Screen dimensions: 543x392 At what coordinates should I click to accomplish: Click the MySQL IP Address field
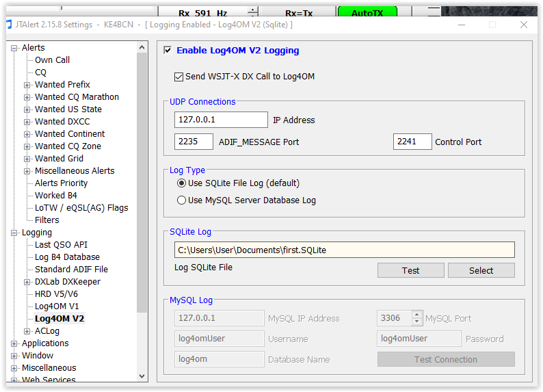(x=220, y=318)
